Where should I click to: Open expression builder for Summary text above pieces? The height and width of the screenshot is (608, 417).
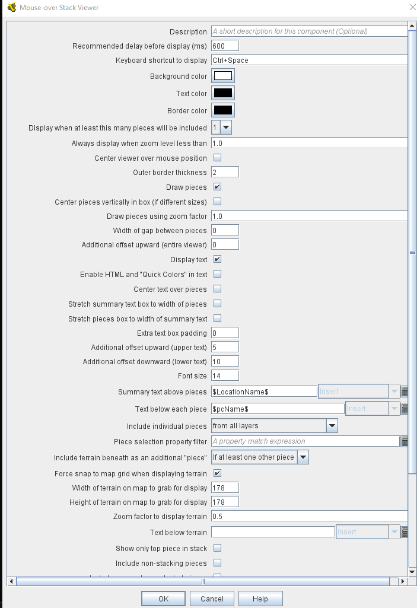[x=404, y=391]
